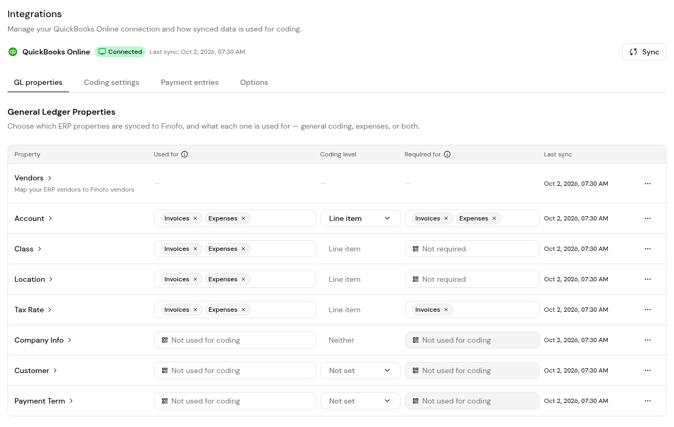The width and height of the screenshot is (674, 427).
Task: Open the Account coding level dropdown
Action: click(x=360, y=218)
